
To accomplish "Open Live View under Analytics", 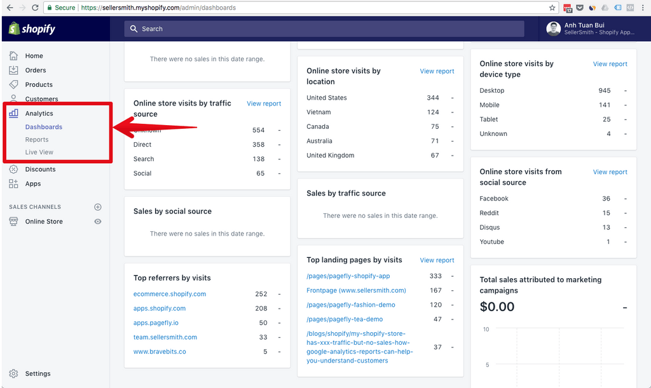I will (x=39, y=152).
